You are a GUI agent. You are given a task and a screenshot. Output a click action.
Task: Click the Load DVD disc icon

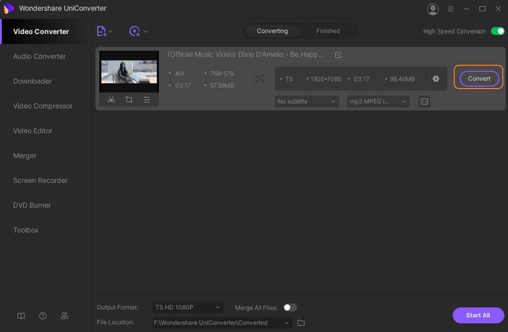click(134, 31)
